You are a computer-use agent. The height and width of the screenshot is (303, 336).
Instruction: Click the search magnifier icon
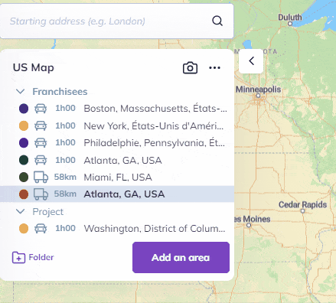click(x=217, y=21)
